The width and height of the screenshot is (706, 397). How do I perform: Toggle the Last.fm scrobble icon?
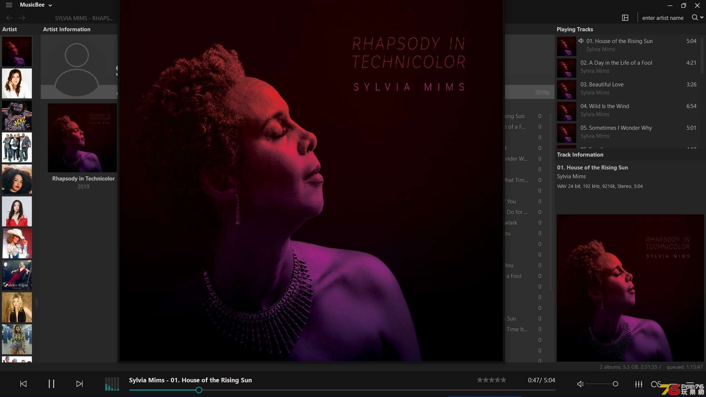[656, 384]
